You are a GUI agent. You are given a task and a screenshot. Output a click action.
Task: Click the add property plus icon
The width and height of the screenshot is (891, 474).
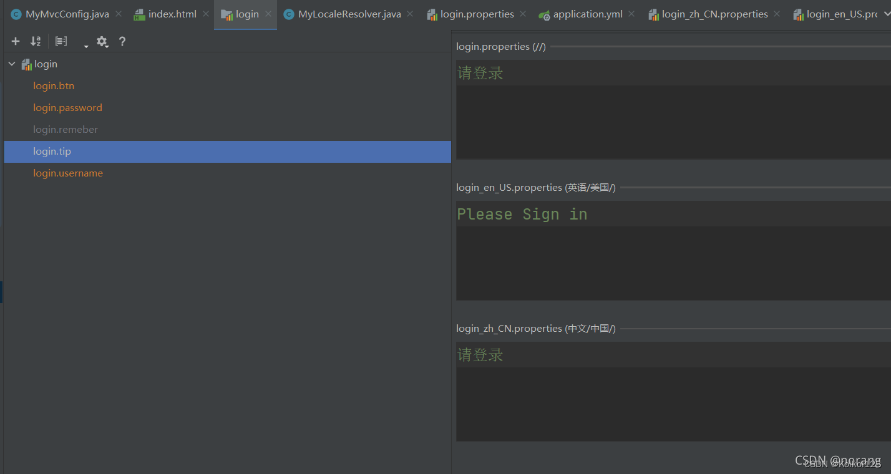tap(15, 41)
